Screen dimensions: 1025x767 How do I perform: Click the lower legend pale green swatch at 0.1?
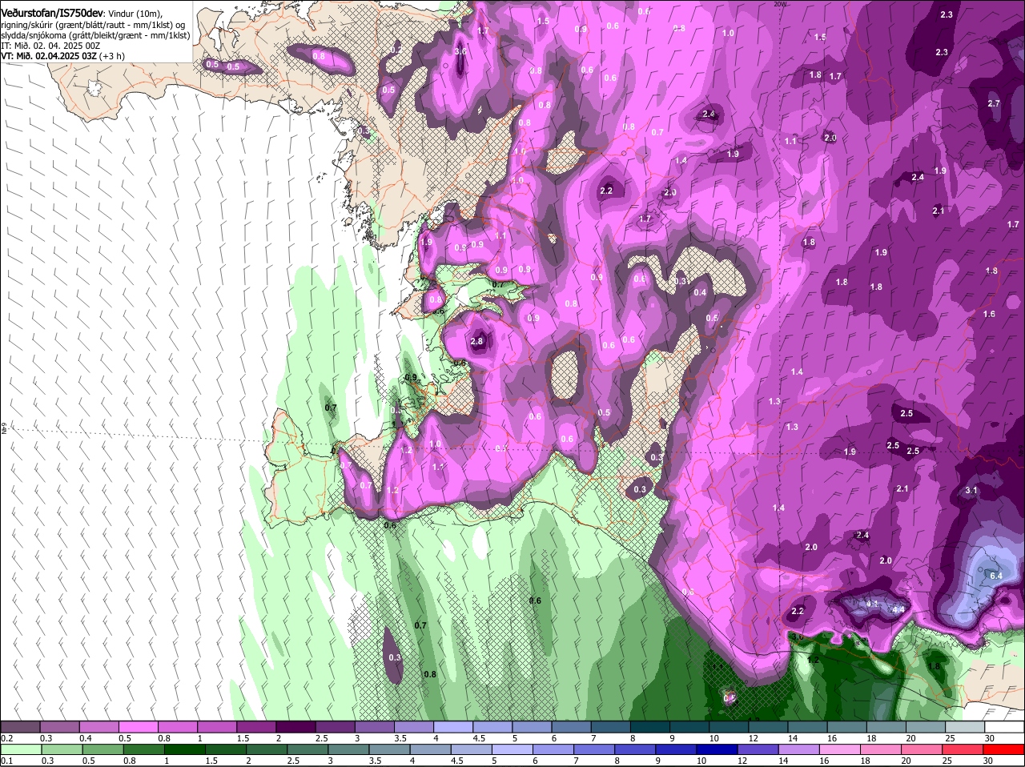point(20,749)
